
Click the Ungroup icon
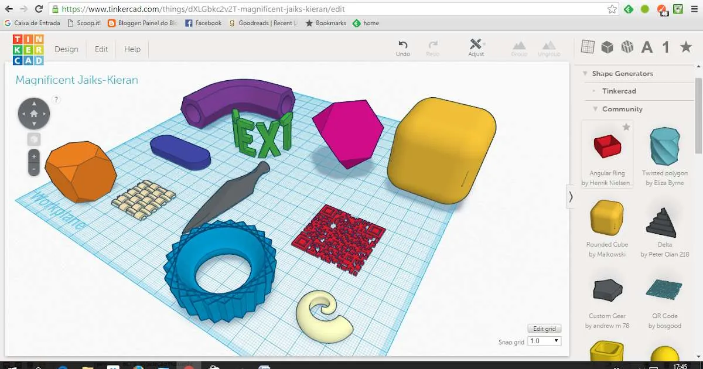(549, 47)
